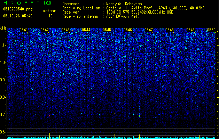This screenshot has width=219, height=139.
Task: Click the 0546 time marker
Action: [x=128, y=30]
